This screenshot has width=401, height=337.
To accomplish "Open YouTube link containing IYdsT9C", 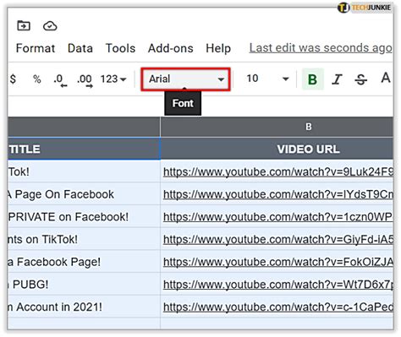I will (277, 194).
